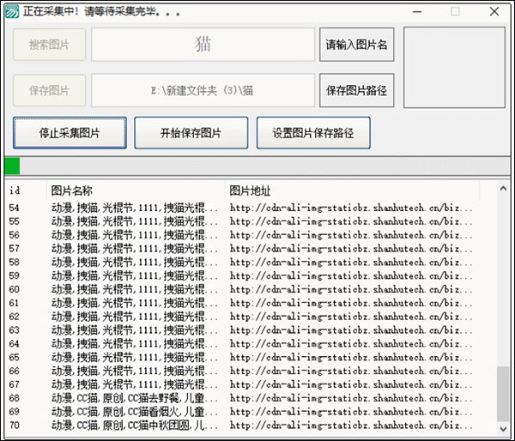This screenshot has height=441, width=515.
Task: Click the list scrollbar up arrow
Action: 503,189
